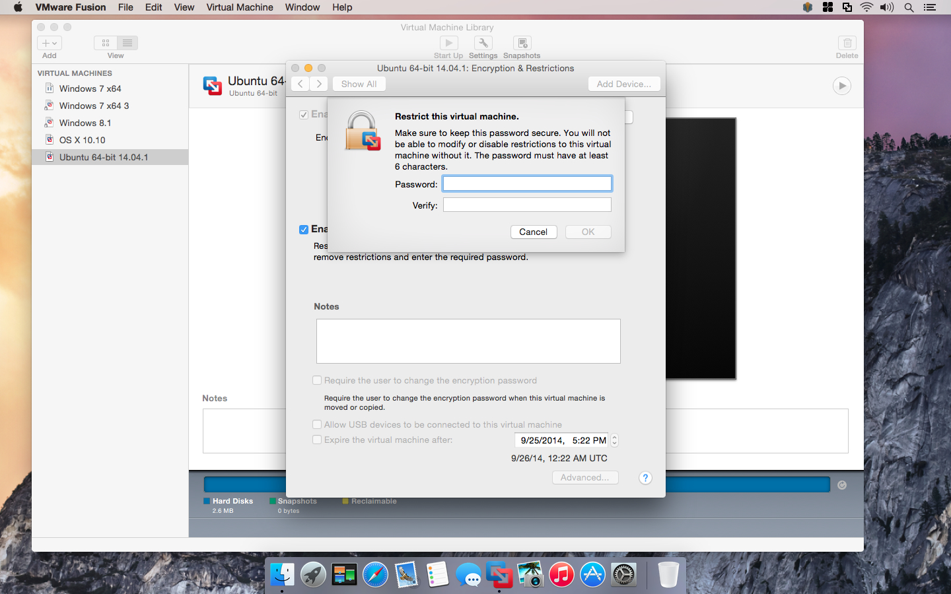Click the round play button beside VM preview
951x594 pixels.
[x=841, y=86]
